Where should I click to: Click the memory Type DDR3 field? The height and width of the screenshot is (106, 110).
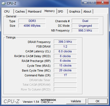coord(32,21)
